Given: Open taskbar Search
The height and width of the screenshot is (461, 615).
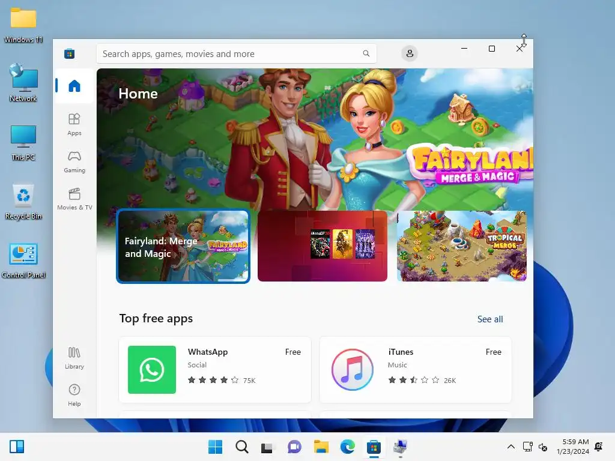Looking at the screenshot, I should pyautogui.click(x=241, y=447).
